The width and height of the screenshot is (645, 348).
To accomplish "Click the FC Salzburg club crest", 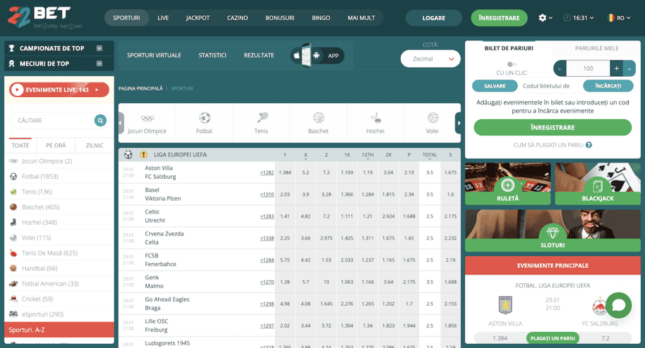I will point(600,306).
